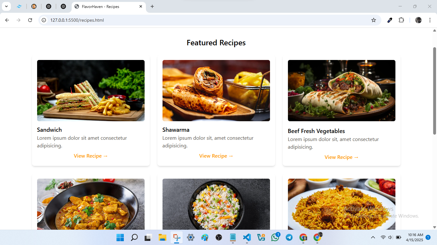437x245 pixels.
Task: Open the Chrome profile avatar
Action: pos(418,20)
